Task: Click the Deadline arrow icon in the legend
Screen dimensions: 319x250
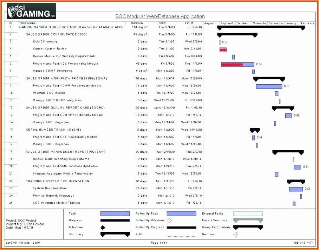Action: point(236,235)
